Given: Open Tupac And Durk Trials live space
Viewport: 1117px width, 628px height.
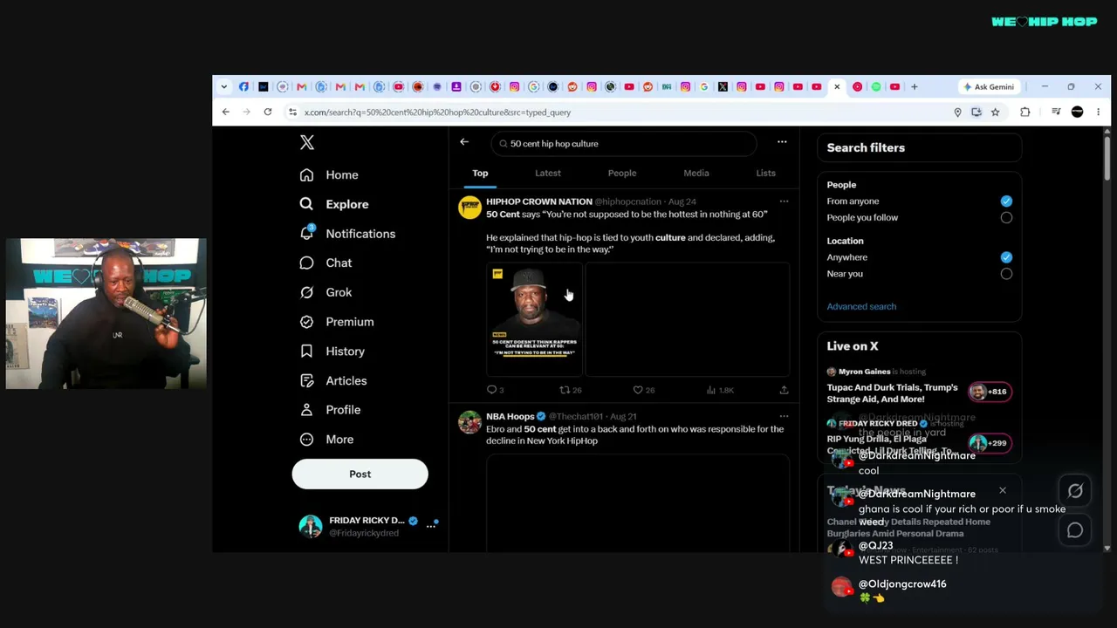Looking at the screenshot, I should 892,393.
